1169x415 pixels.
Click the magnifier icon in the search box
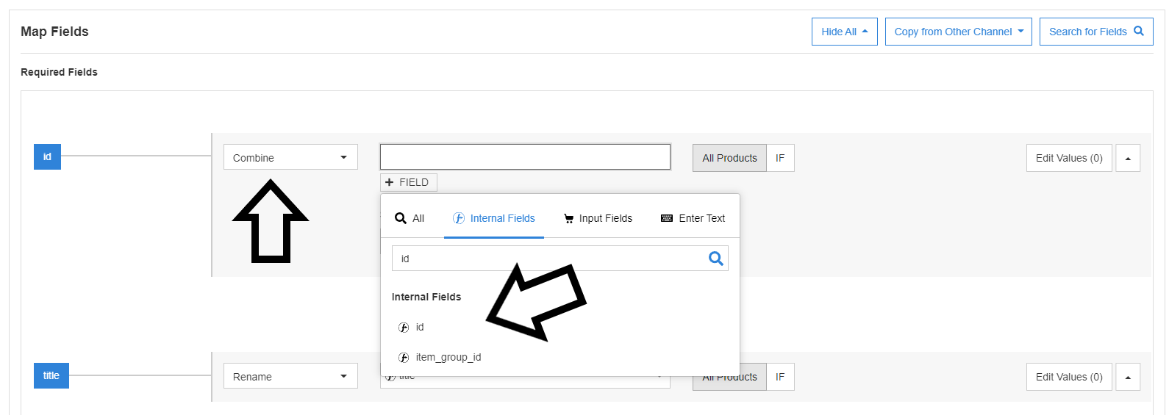[715, 259]
